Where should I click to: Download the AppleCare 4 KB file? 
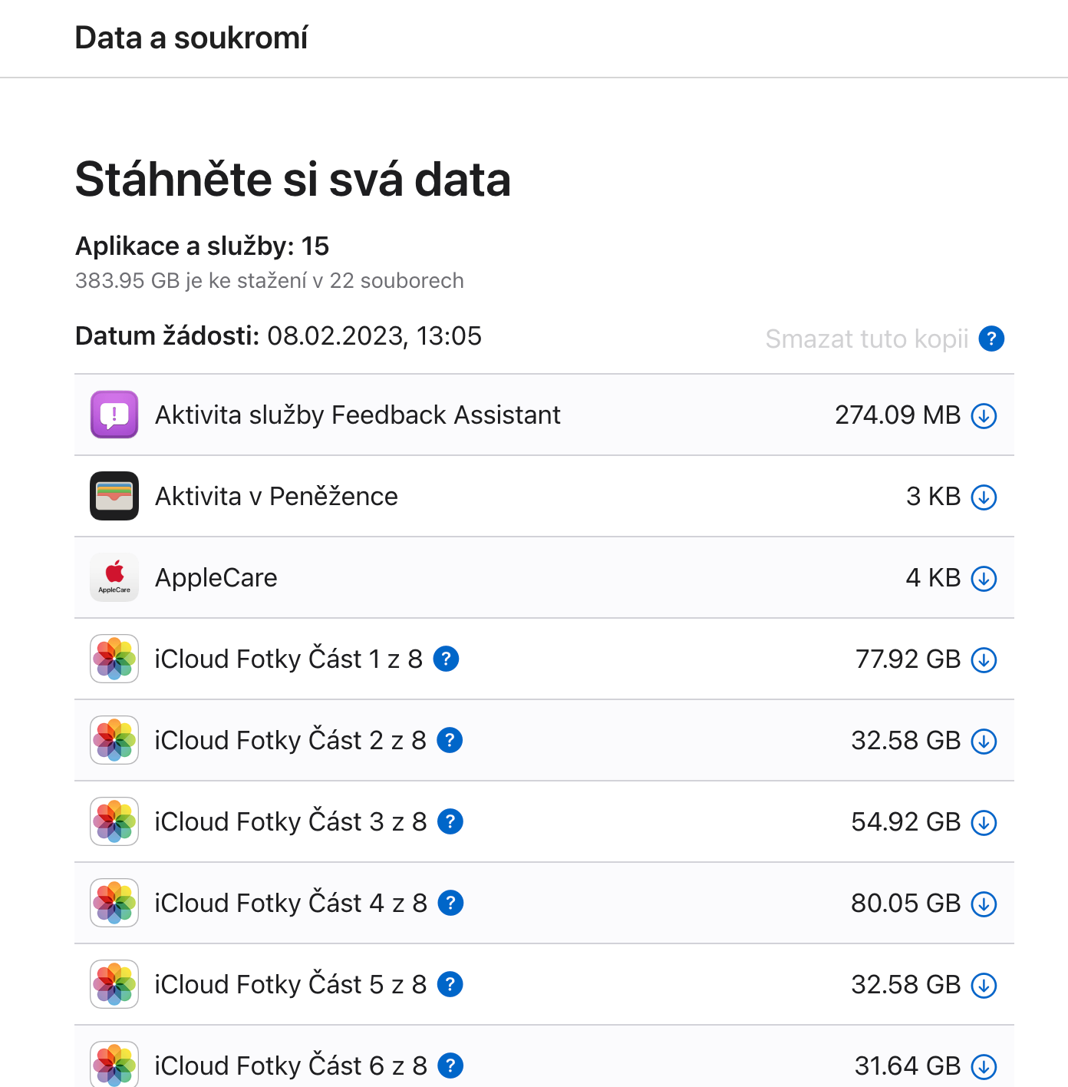984,579
